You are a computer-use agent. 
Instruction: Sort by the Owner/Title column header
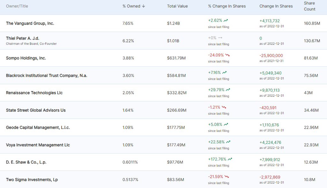pyautogui.click(x=17, y=6)
